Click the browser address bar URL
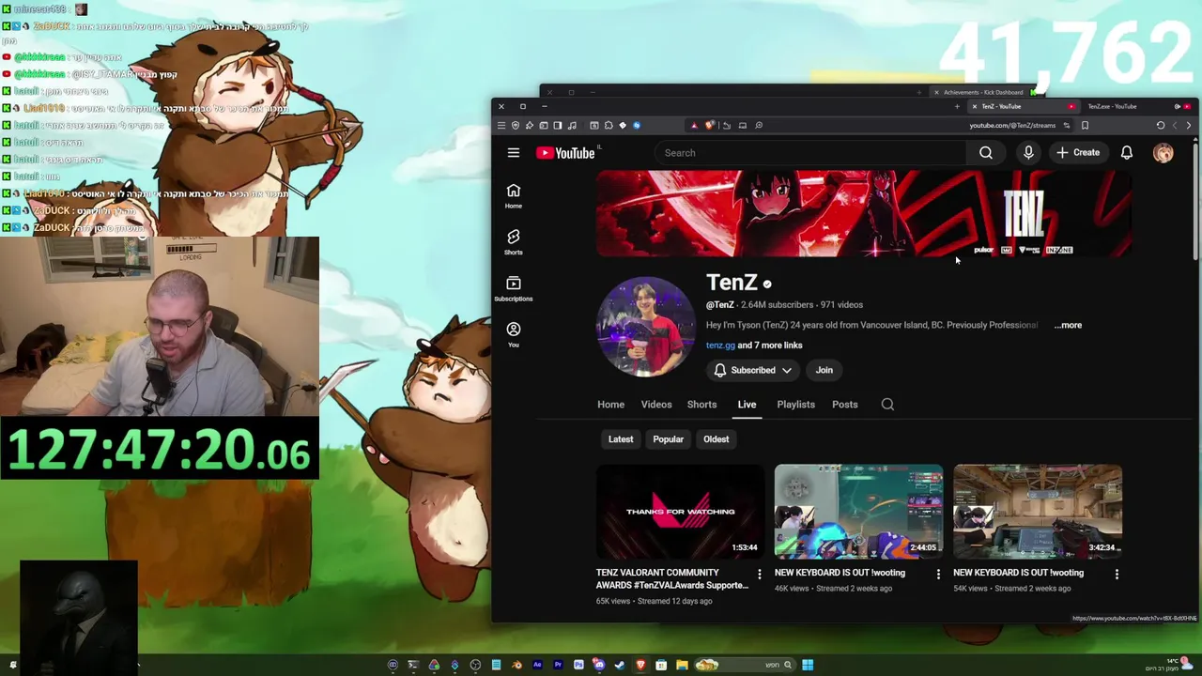The width and height of the screenshot is (1202, 676). click(1012, 125)
